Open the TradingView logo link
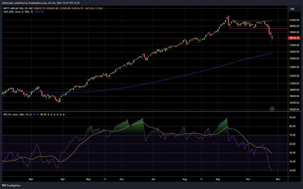This screenshot has height=189, width=303. (11, 185)
